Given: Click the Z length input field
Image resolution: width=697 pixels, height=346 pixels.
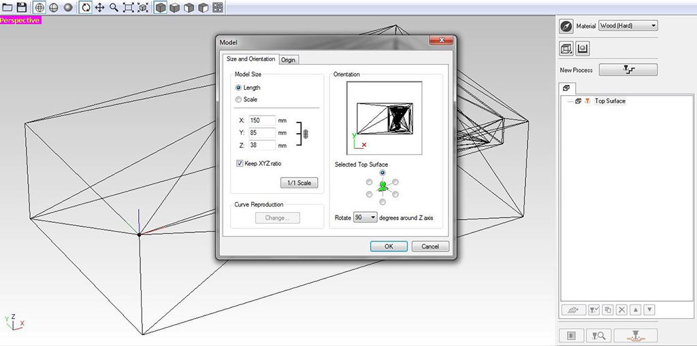Looking at the screenshot, I should pyautogui.click(x=262, y=145).
